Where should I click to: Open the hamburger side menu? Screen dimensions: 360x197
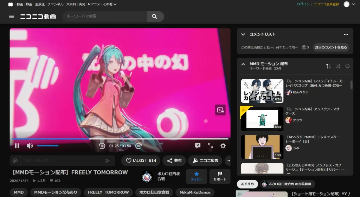pyautogui.click(x=12, y=17)
